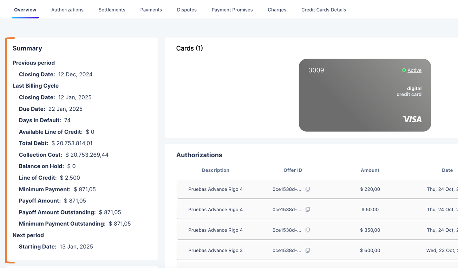Select the $ 220,00 amount cell
The image size is (458, 268).
[x=370, y=189]
